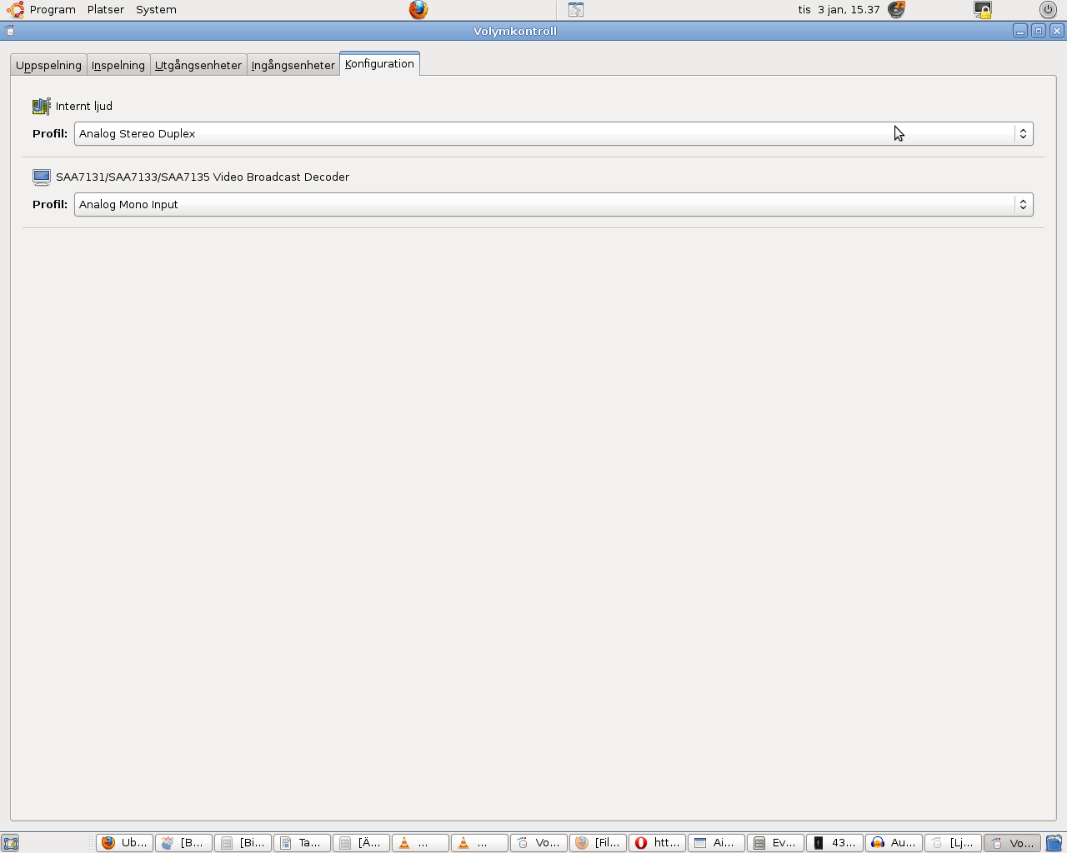Open the Opera window in the taskbar
The height and width of the screenshot is (853, 1067).
657,843
